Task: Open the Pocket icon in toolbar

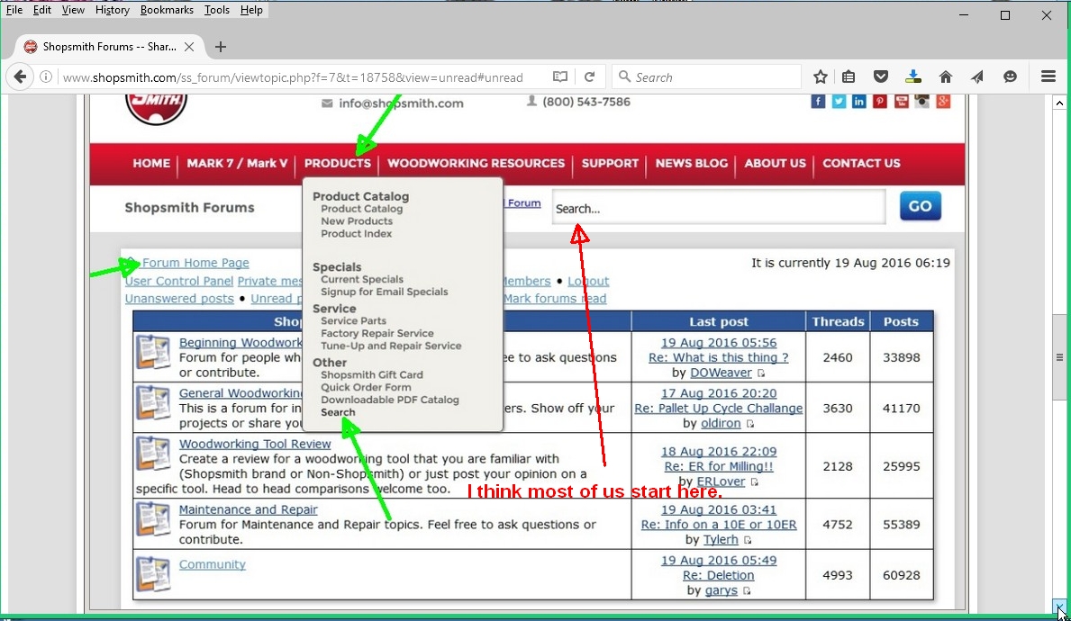Action: 881,77
